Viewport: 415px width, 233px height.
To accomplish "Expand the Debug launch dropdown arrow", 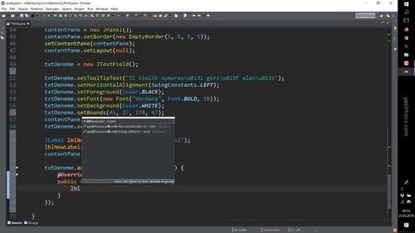I will [123, 16].
